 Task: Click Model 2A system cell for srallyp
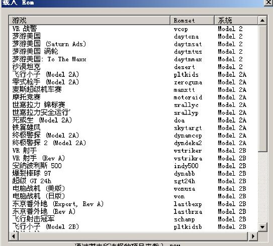tap(232, 112)
